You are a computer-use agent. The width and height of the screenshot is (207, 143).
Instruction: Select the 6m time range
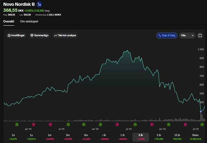(x=86, y=137)
